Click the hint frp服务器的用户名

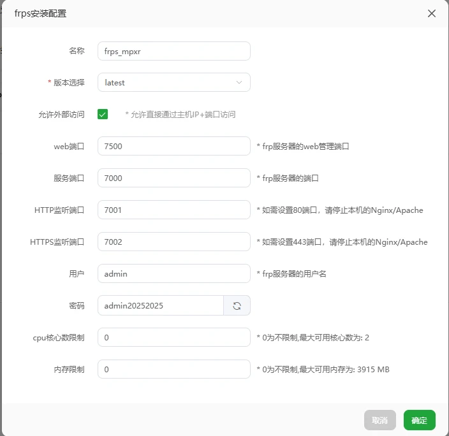tap(294, 274)
